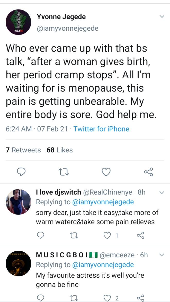
Task: Retweet the emceeze reply
Action: click(x=73, y=298)
